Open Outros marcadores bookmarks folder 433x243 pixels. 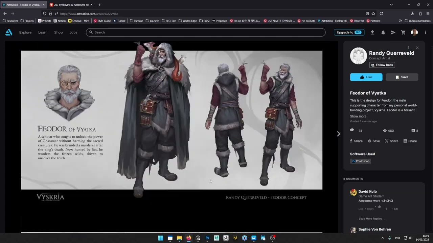pyautogui.click(x=417, y=21)
